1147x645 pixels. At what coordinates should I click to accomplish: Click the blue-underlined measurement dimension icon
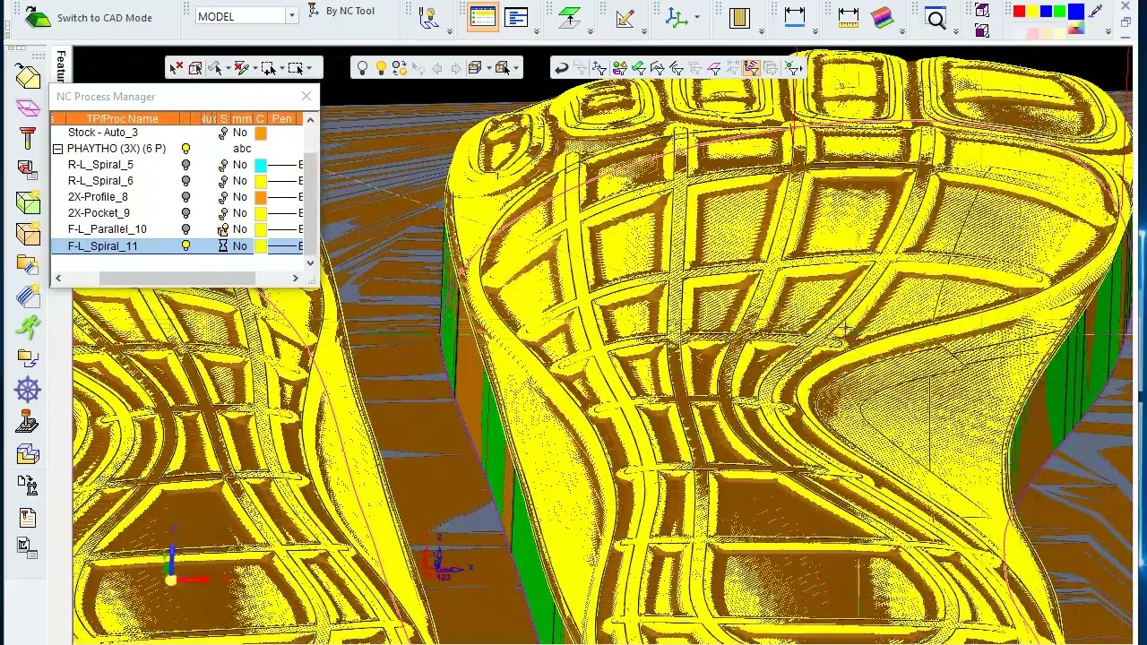pos(795,17)
